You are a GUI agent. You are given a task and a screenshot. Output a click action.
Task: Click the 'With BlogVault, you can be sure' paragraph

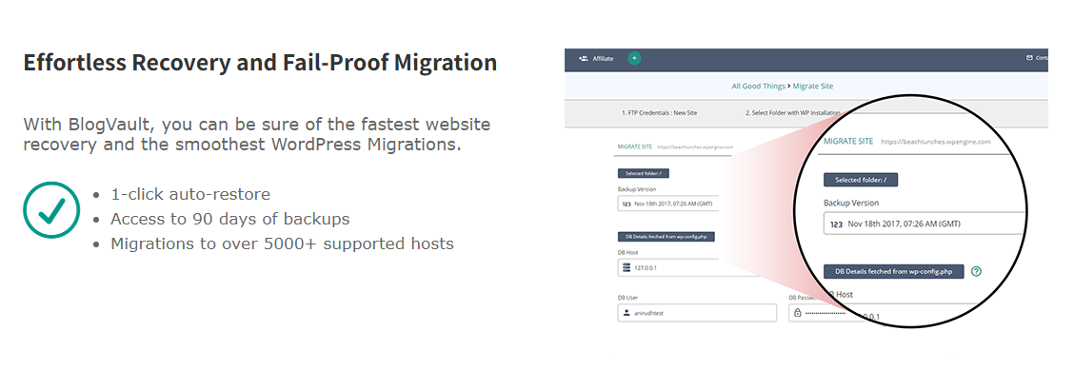(x=257, y=135)
